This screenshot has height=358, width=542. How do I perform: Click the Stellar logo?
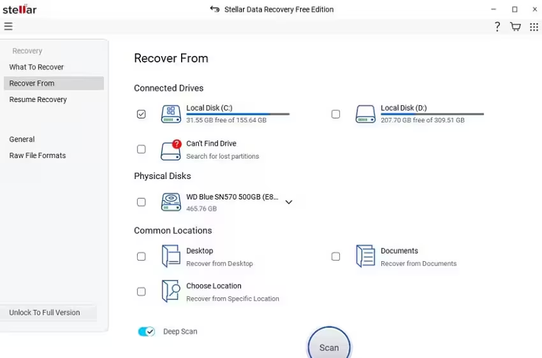click(x=19, y=10)
